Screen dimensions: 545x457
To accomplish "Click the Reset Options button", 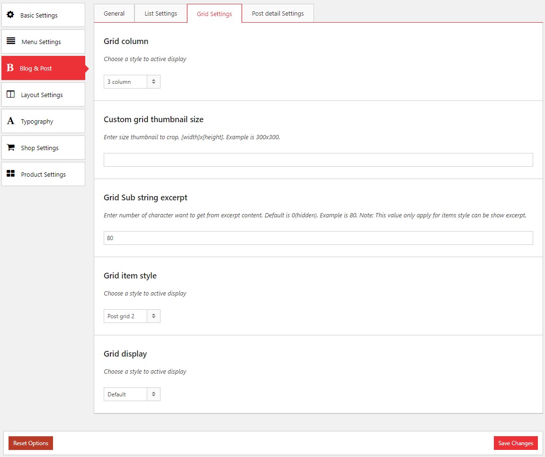I will coord(31,443).
